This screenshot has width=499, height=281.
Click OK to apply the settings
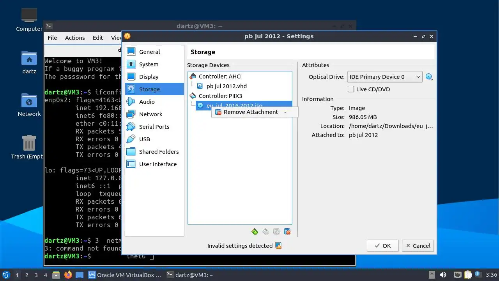click(383, 245)
